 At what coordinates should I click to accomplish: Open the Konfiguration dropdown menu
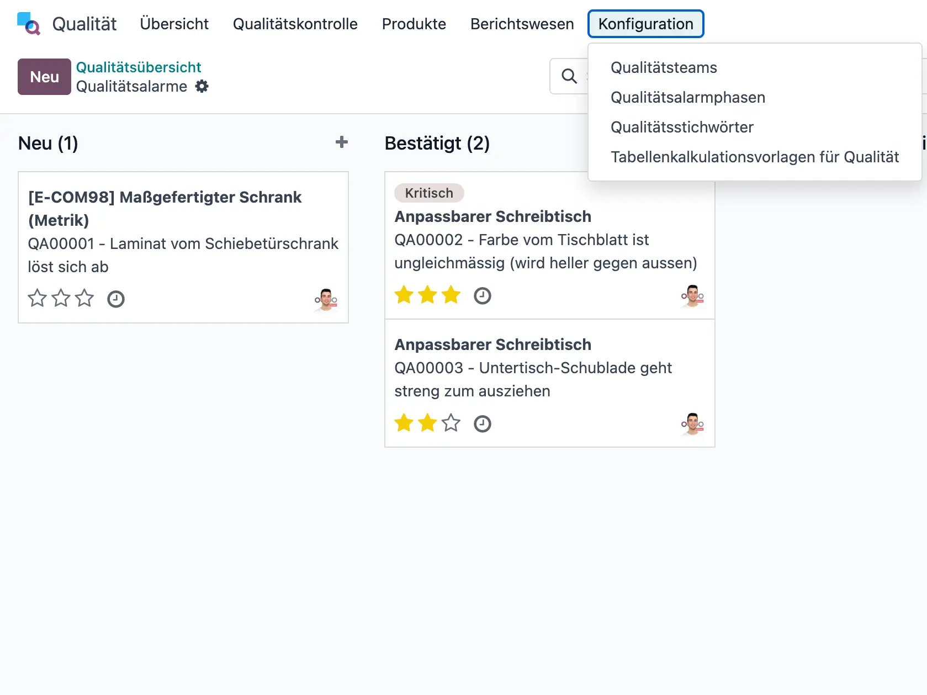(x=645, y=24)
